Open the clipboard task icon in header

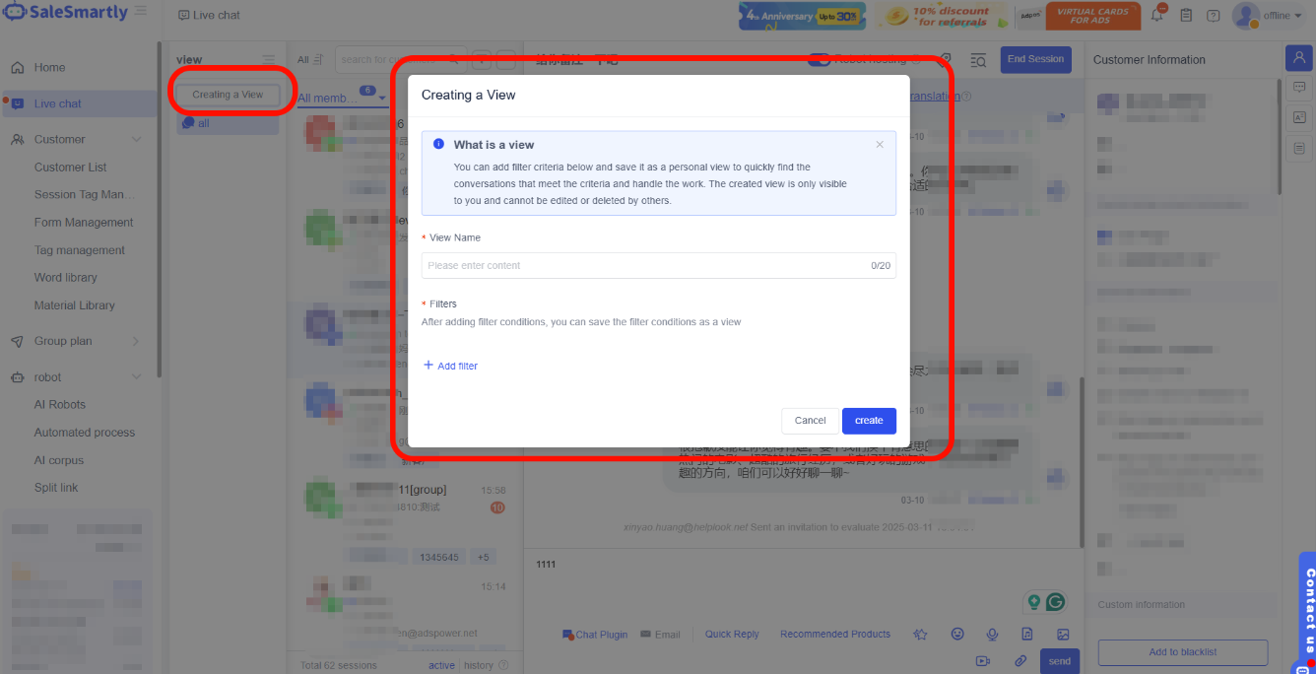[1186, 16]
